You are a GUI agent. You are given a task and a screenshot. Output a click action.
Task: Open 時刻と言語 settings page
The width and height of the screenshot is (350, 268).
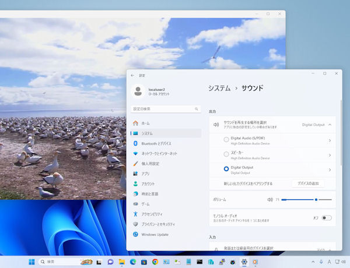point(166,194)
